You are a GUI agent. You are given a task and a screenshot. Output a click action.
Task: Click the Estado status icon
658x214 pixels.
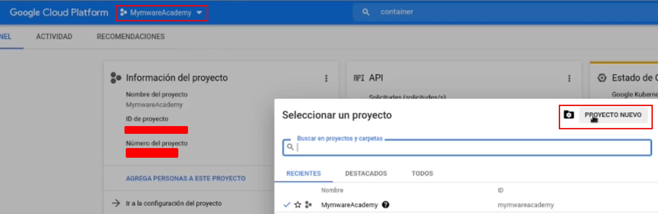click(602, 78)
